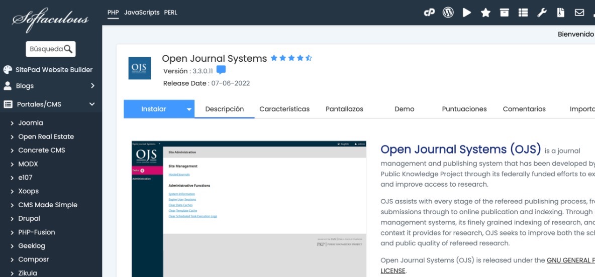Open the Pantallazos tab
Viewport: 595px width, 277px height.
[345, 109]
